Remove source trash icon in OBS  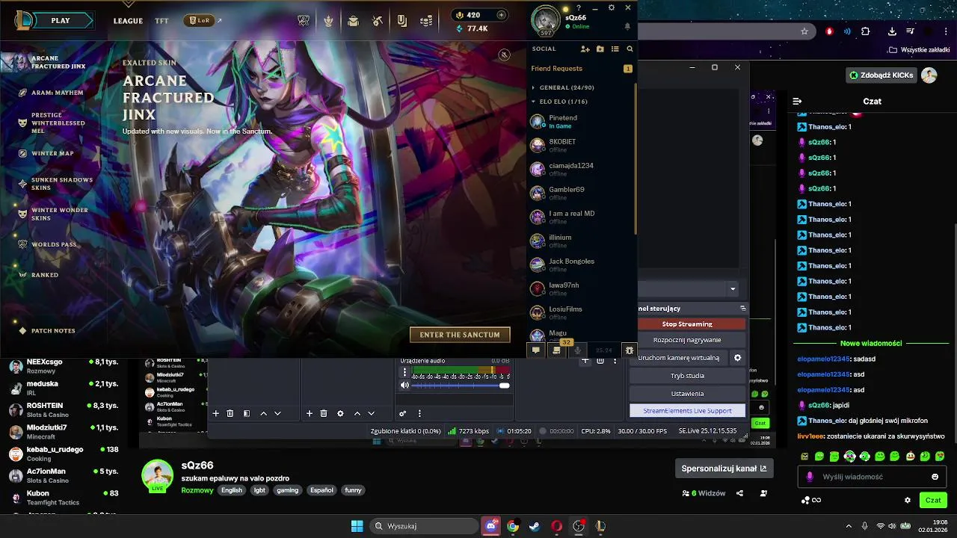click(x=324, y=413)
